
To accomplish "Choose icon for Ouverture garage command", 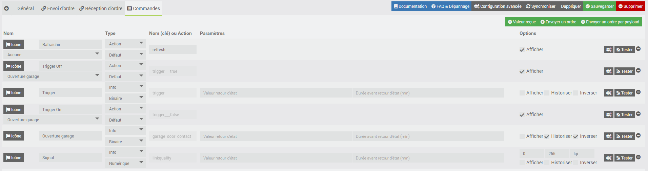I will 14,136.
